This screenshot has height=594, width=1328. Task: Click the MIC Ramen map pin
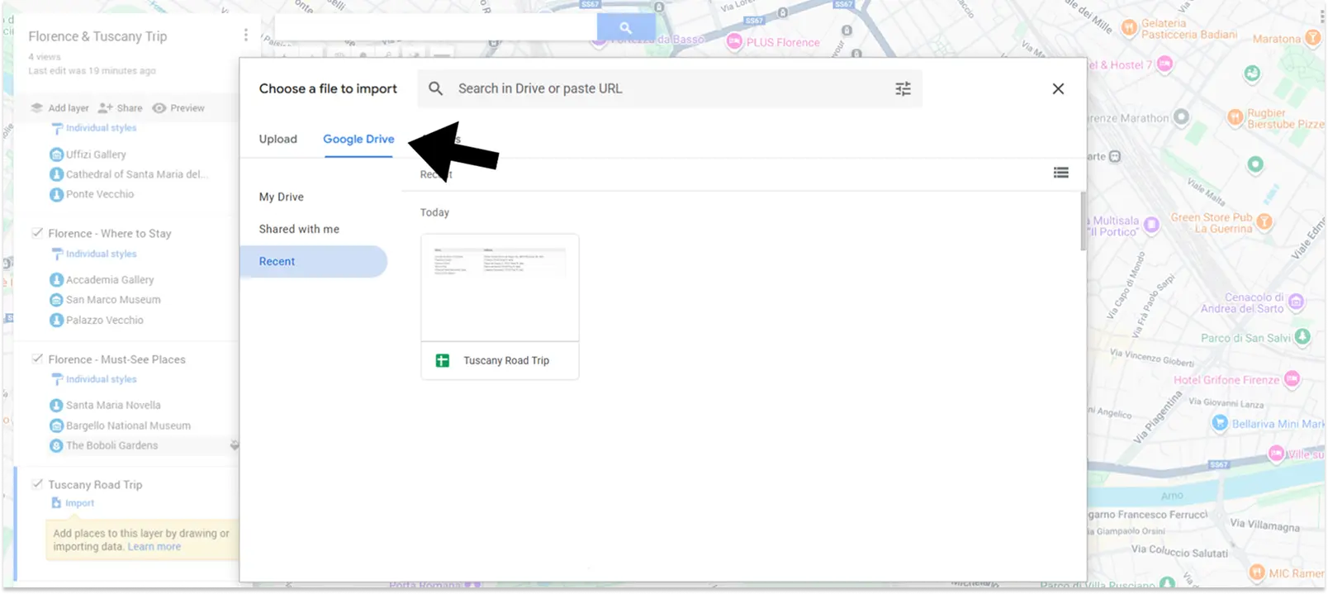1257,572
